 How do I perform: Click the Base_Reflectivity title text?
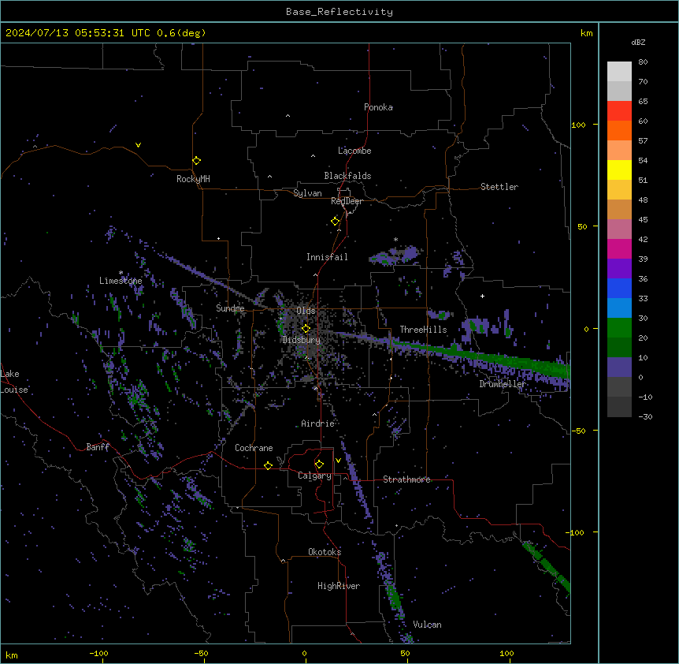point(339,12)
